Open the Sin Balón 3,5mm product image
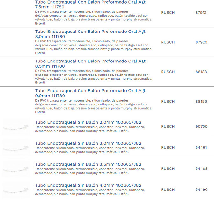214x200 pixels. point(16,169)
